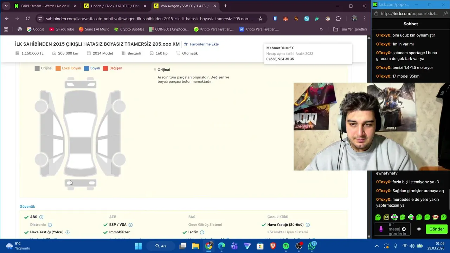Open File Explorer from the taskbar
The image size is (450, 253).
[x=195, y=246]
